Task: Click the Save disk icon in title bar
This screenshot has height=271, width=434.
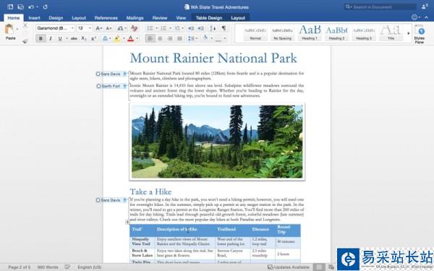Action: click(x=20, y=7)
